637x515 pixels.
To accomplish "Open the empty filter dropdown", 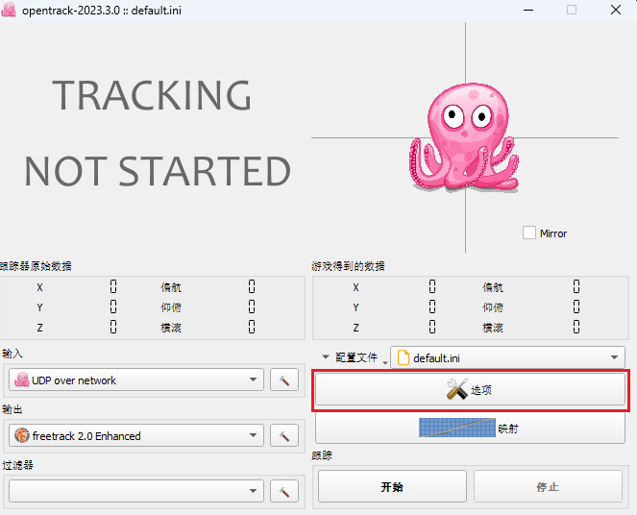I will [x=136, y=491].
